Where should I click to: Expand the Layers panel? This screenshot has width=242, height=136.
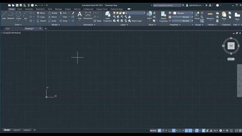[124, 25]
